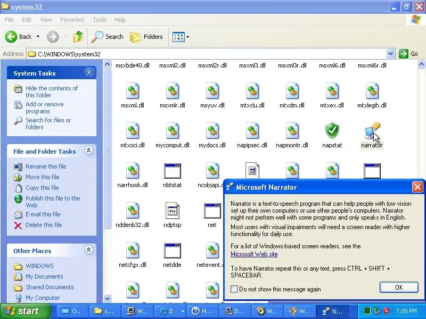Open Shared Documents in Other Places

coord(50,287)
